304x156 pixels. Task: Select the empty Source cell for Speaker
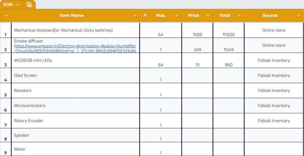(274, 135)
